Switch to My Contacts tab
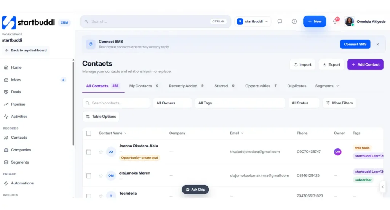 click(144, 86)
